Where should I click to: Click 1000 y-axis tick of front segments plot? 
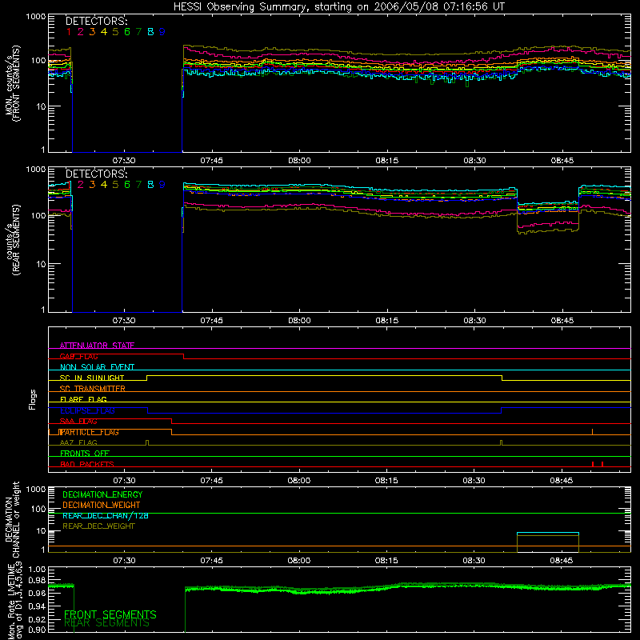[36, 17]
